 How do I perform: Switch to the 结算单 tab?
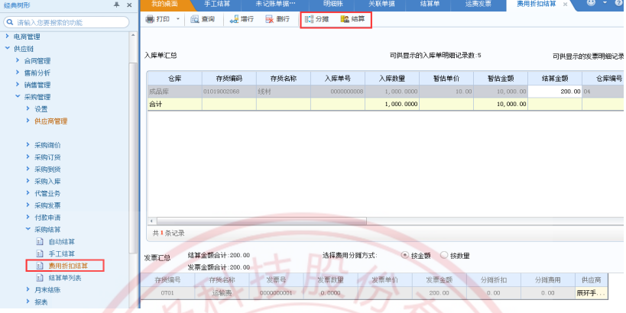pyautogui.click(x=430, y=4)
